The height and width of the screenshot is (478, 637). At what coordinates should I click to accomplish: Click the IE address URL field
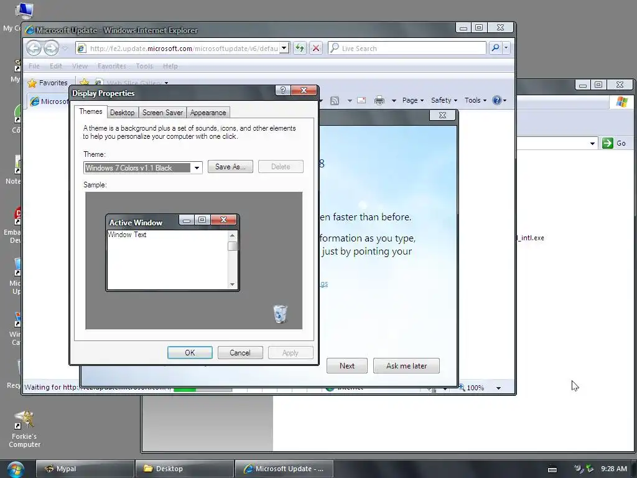point(184,49)
